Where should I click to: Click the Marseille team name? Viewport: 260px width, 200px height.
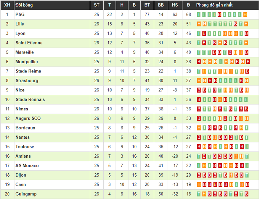[25, 52]
